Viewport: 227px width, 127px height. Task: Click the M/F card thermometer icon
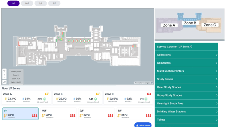[43, 115]
